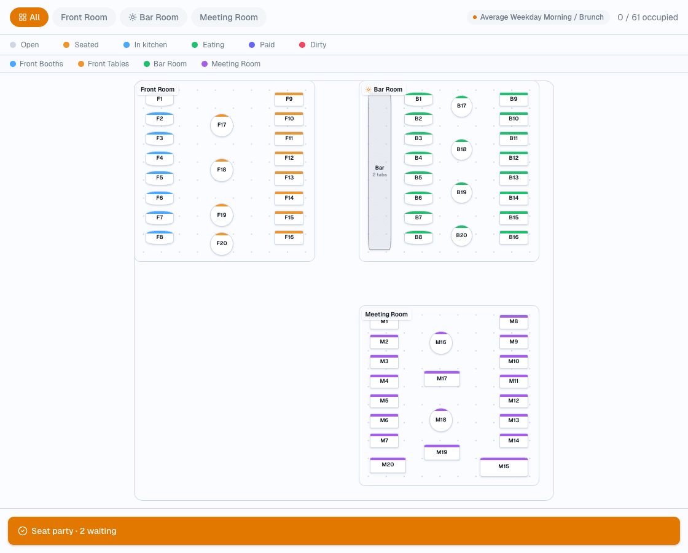This screenshot has width=688, height=553.
Task: Select table M10 in Meeting Room
Action: pos(514,362)
